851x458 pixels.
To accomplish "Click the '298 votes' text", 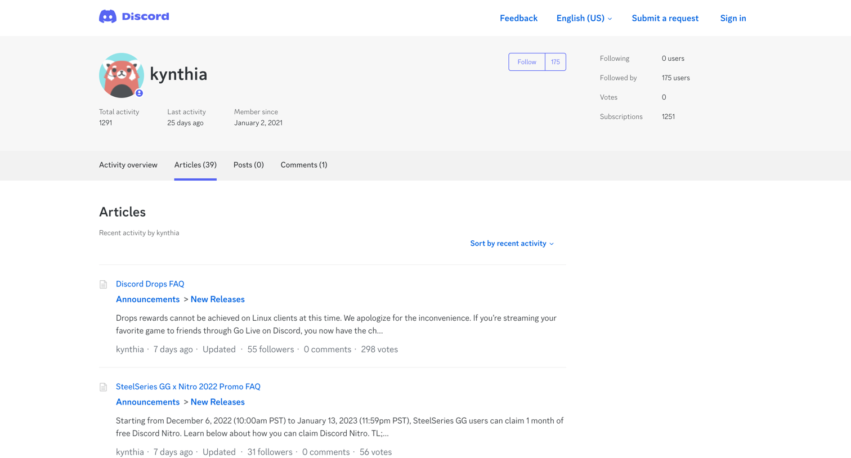I will click(379, 349).
